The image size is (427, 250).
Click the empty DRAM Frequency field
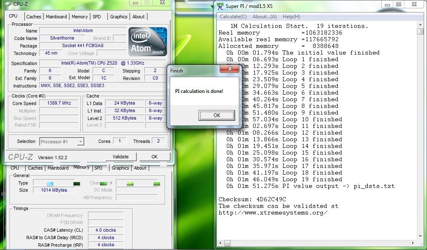tap(105, 215)
